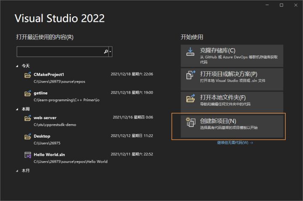Click path C:\learn-programming\C++ Primer\io

coord(66,100)
